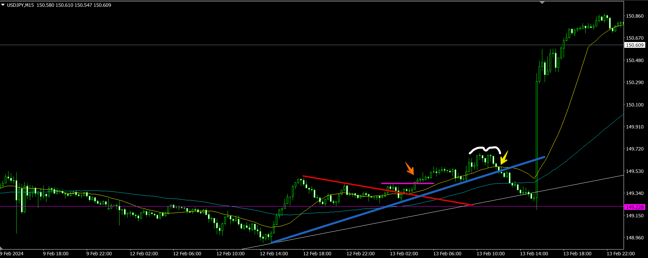Click price axis value 148.960
Image resolution: width=648 pixels, height=258 pixels.
tap(634, 238)
